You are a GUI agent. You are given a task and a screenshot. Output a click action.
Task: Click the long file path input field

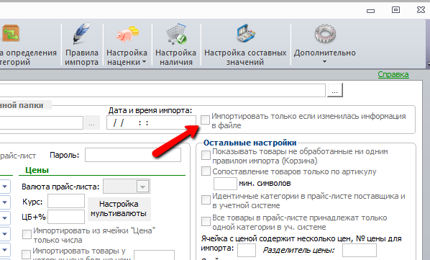(x=163, y=91)
